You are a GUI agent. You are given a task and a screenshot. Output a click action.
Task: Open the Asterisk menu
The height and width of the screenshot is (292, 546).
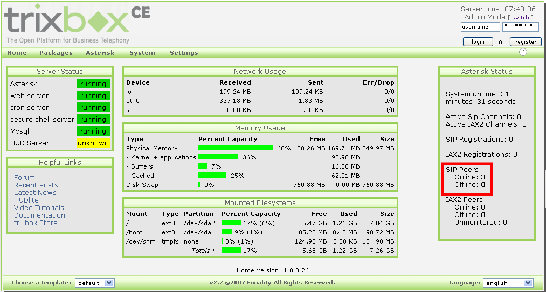100,53
